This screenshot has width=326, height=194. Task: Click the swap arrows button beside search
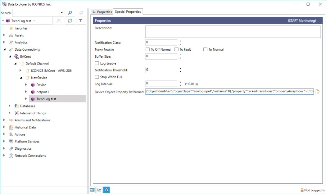point(81,13)
